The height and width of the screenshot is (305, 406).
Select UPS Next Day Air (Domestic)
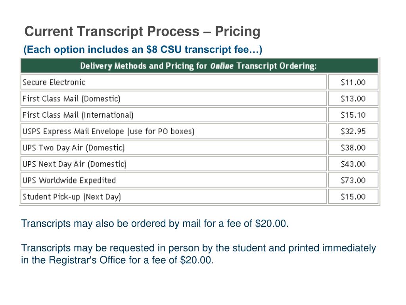(75, 164)
